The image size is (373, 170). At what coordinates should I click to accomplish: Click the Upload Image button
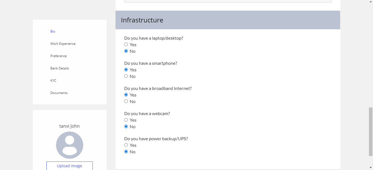70,166
